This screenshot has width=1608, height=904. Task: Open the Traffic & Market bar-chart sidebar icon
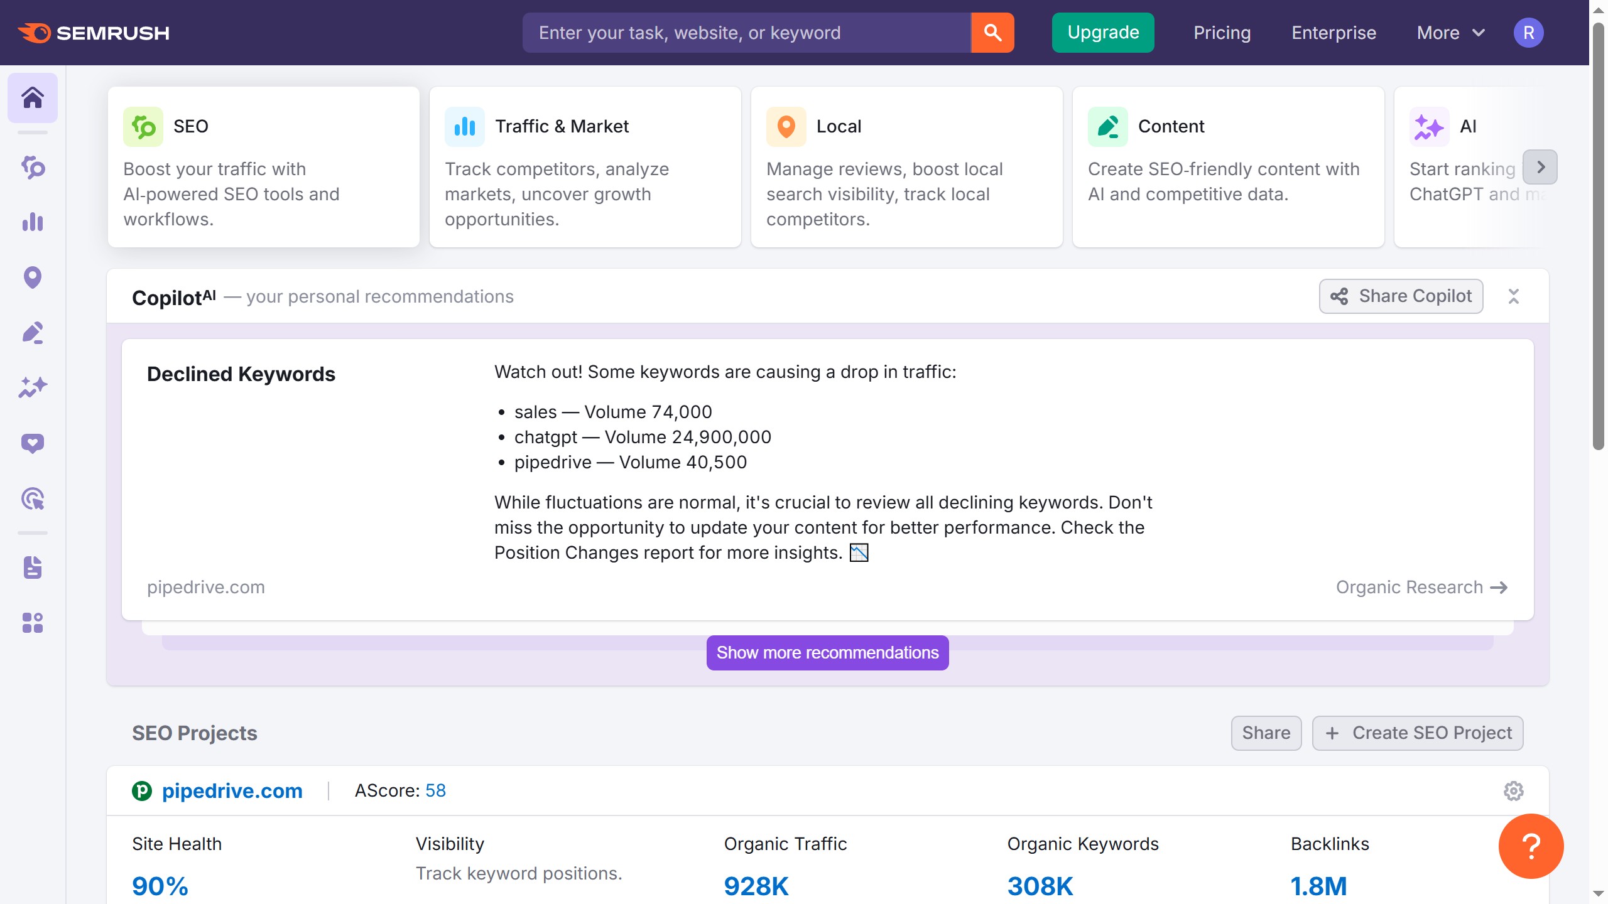tap(32, 222)
